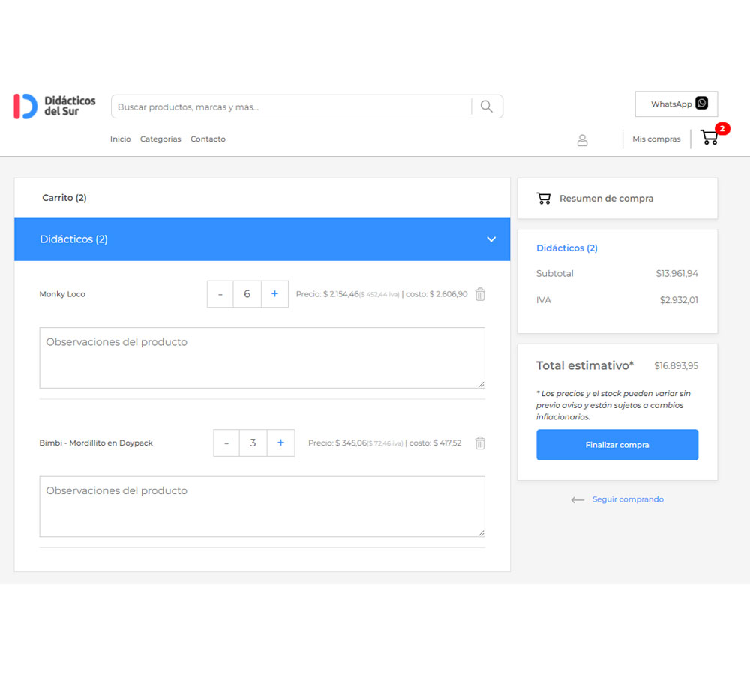This screenshot has width=750, height=675.
Task: Delete Bimbi Mordillito with trash icon
Action: coord(480,442)
